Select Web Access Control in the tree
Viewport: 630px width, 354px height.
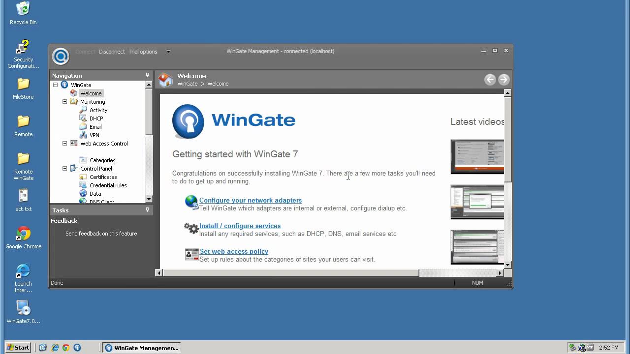click(104, 144)
